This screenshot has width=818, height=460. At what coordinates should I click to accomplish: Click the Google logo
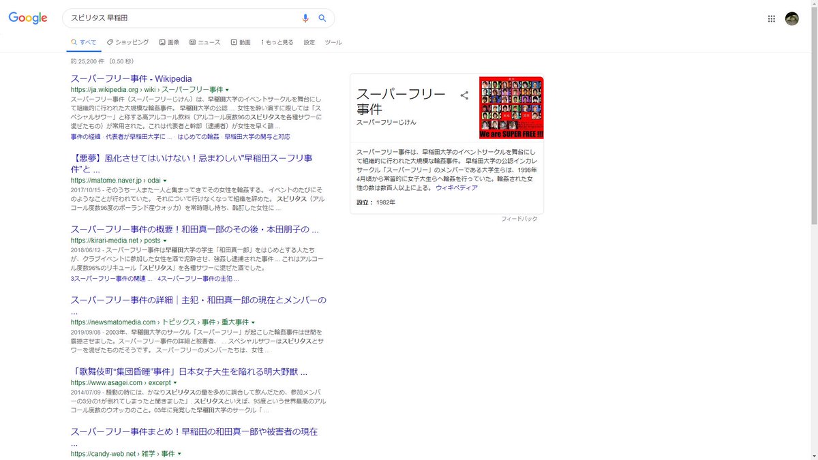[x=28, y=18]
